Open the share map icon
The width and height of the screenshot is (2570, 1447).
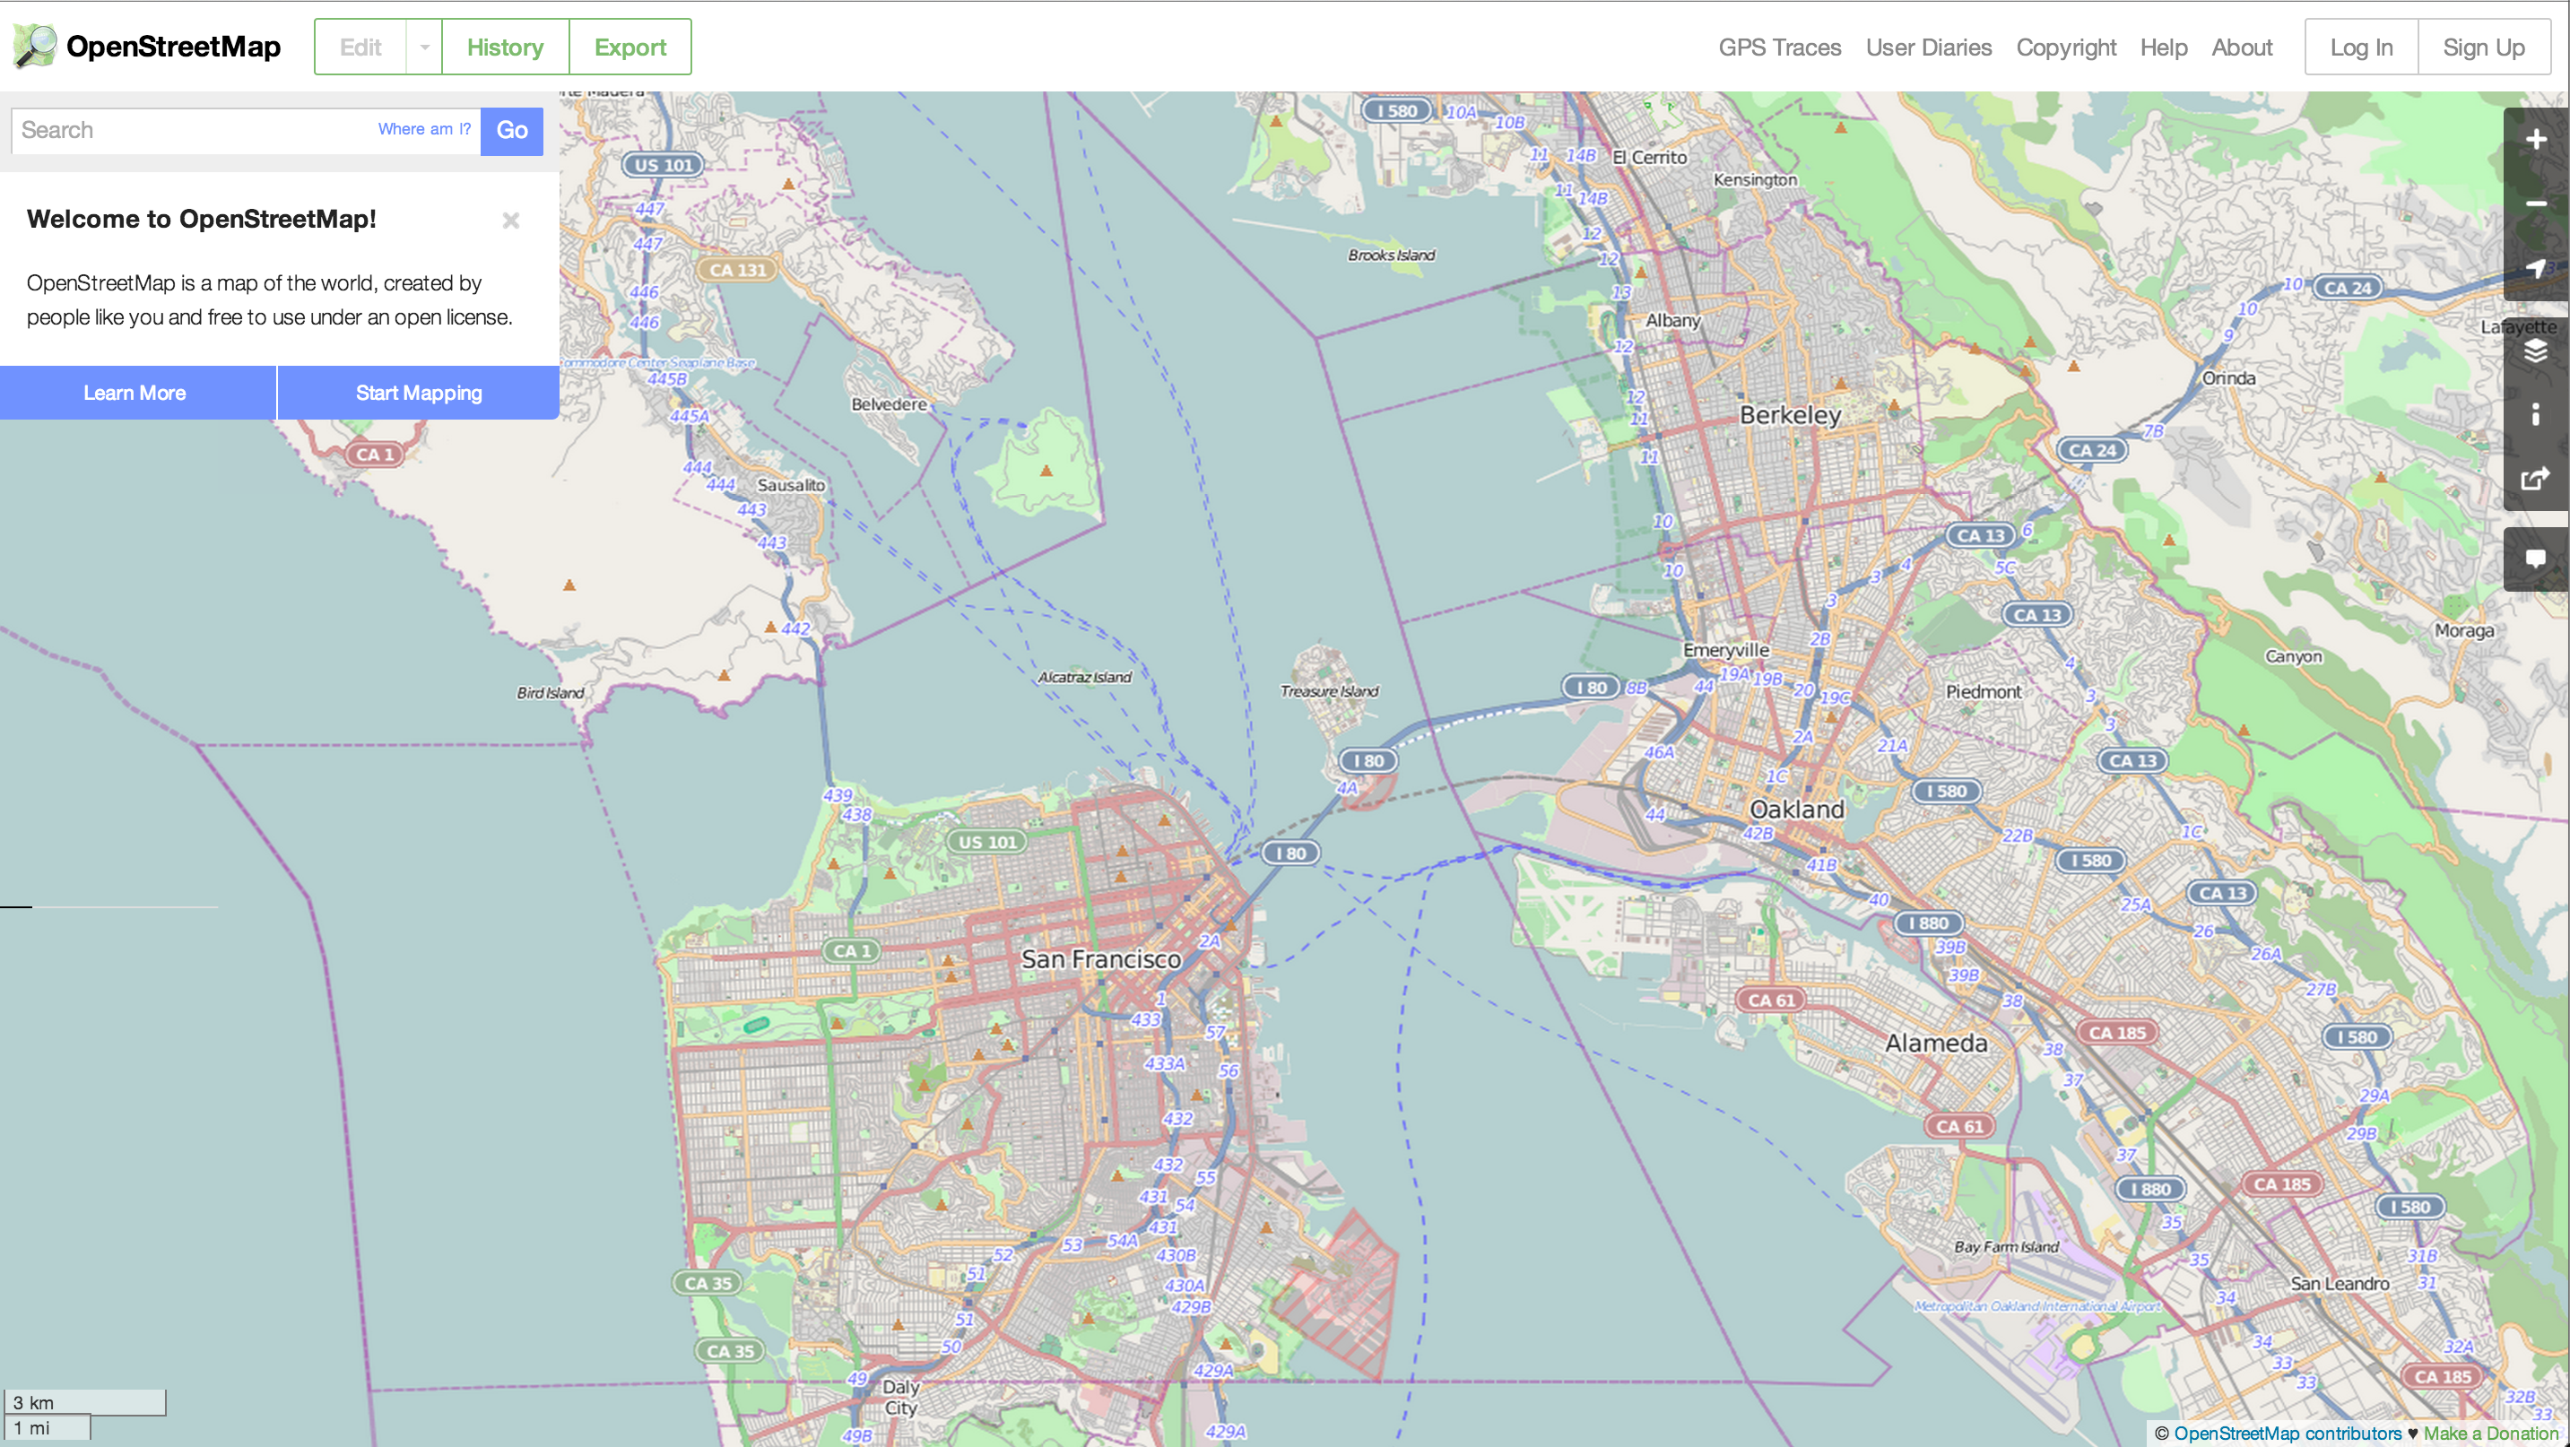[2535, 479]
